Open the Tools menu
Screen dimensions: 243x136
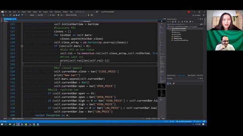point(51,12)
